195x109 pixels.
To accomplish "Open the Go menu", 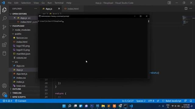I will [x=43, y=3].
